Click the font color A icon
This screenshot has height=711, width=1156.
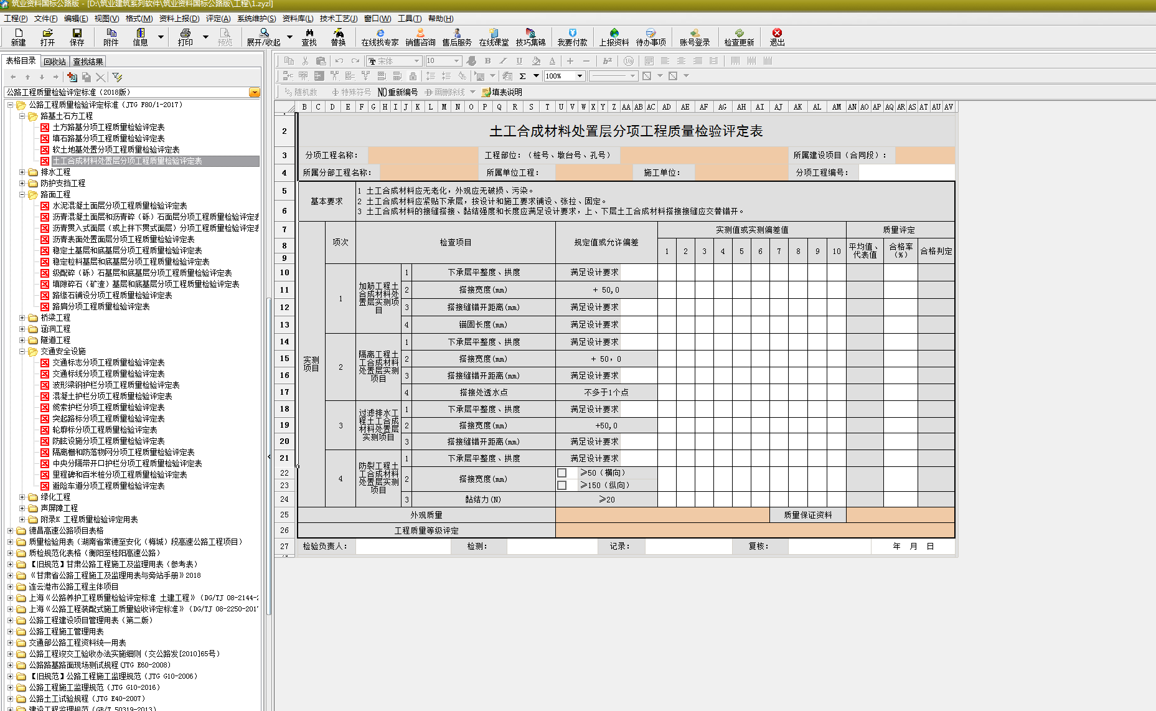click(x=552, y=60)
